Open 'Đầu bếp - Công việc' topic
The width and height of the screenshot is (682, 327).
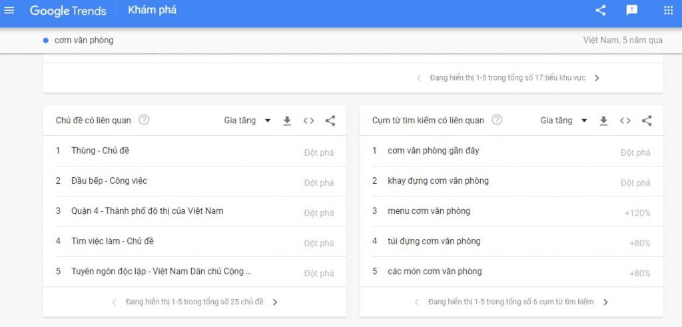click(109, 180)
